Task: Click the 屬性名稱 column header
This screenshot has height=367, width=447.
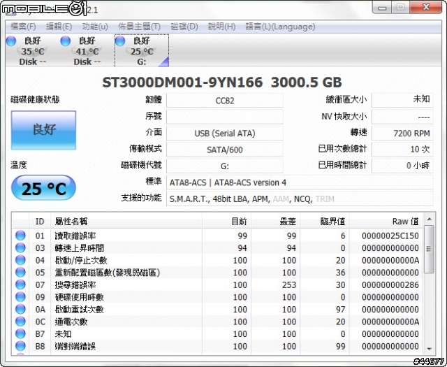Action: (x=126, y=221)
